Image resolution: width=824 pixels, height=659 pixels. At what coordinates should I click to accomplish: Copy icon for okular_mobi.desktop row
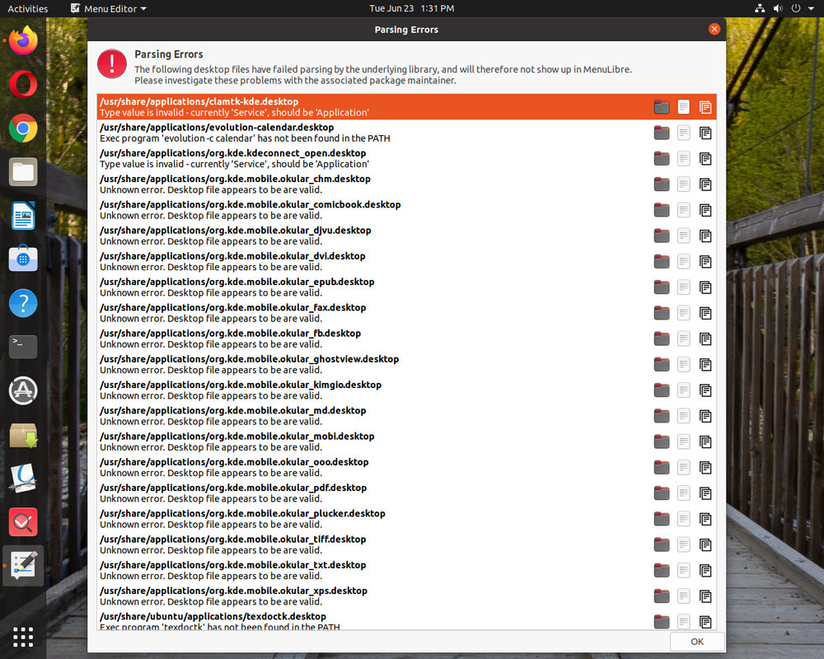click(x=705, y=442)
